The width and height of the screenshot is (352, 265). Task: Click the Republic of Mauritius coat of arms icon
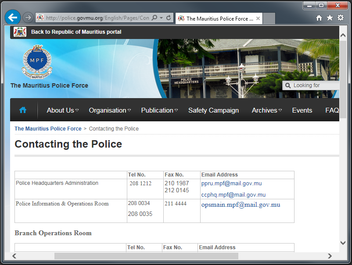coord(20,32)
